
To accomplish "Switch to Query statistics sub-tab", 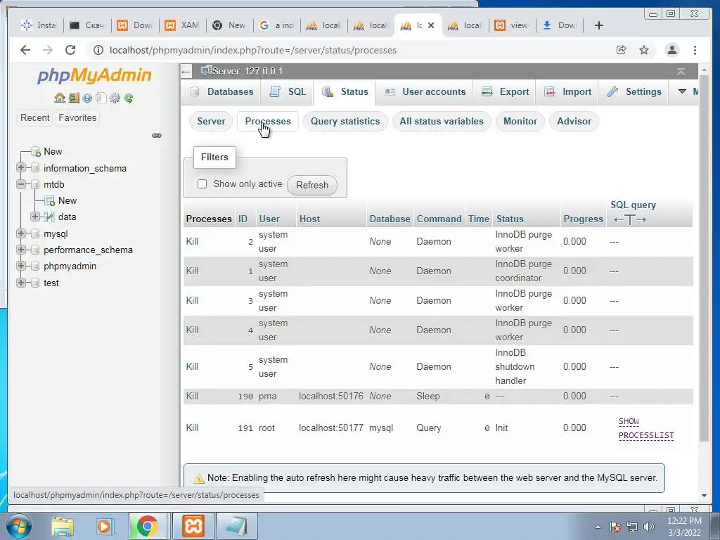I will [x=345, y=121].
